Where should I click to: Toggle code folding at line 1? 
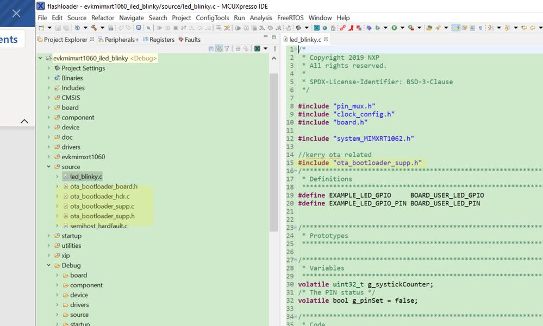tap(295, 49)
